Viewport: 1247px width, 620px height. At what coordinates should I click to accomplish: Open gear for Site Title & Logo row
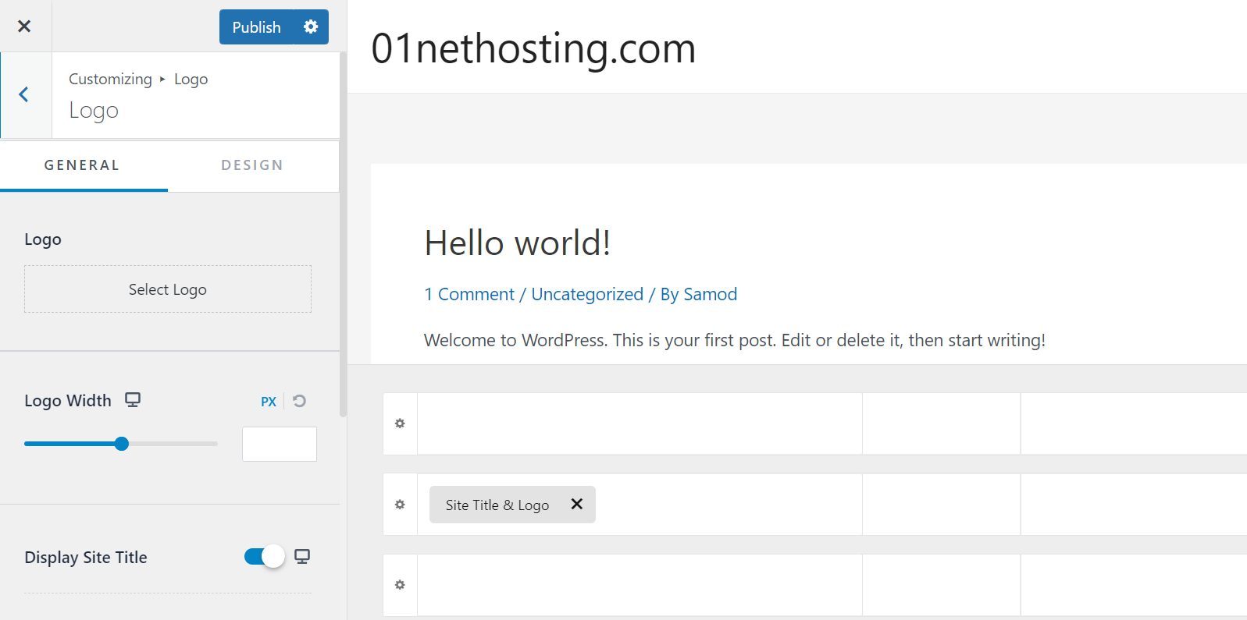click(400, 505)
